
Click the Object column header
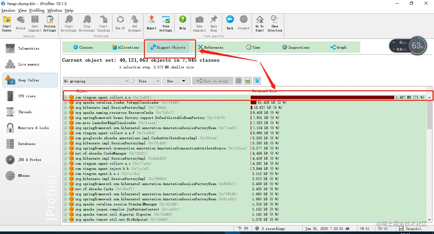pyautogui.click(x=163, y=91)
